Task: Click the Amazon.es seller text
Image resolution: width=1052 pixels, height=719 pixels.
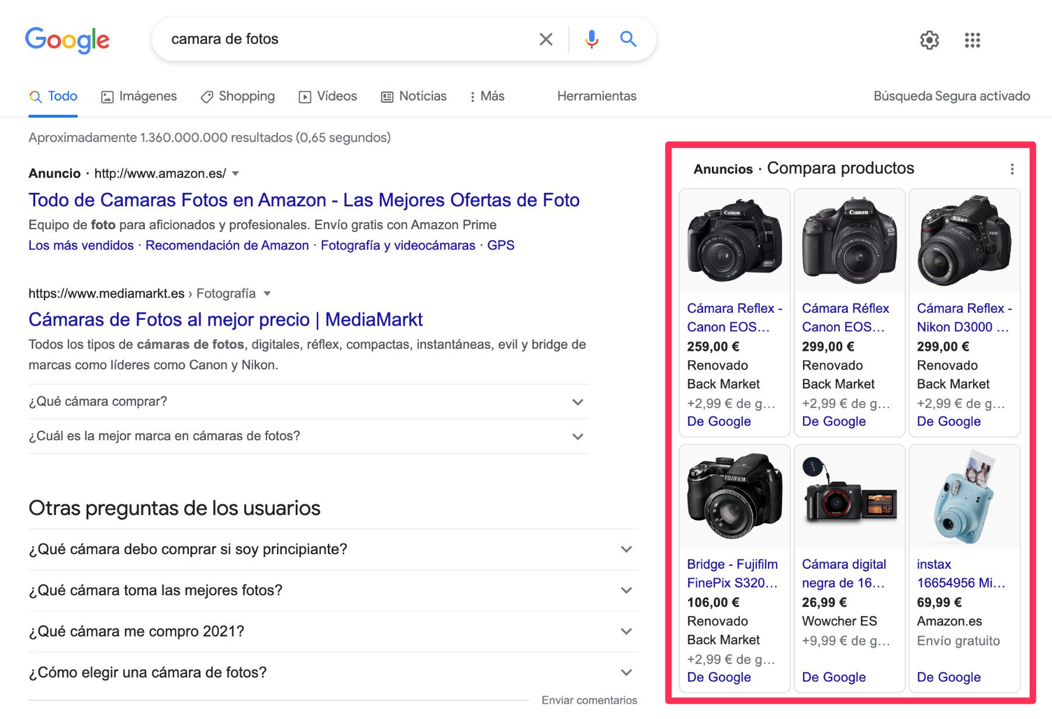Action: [949, 621]
